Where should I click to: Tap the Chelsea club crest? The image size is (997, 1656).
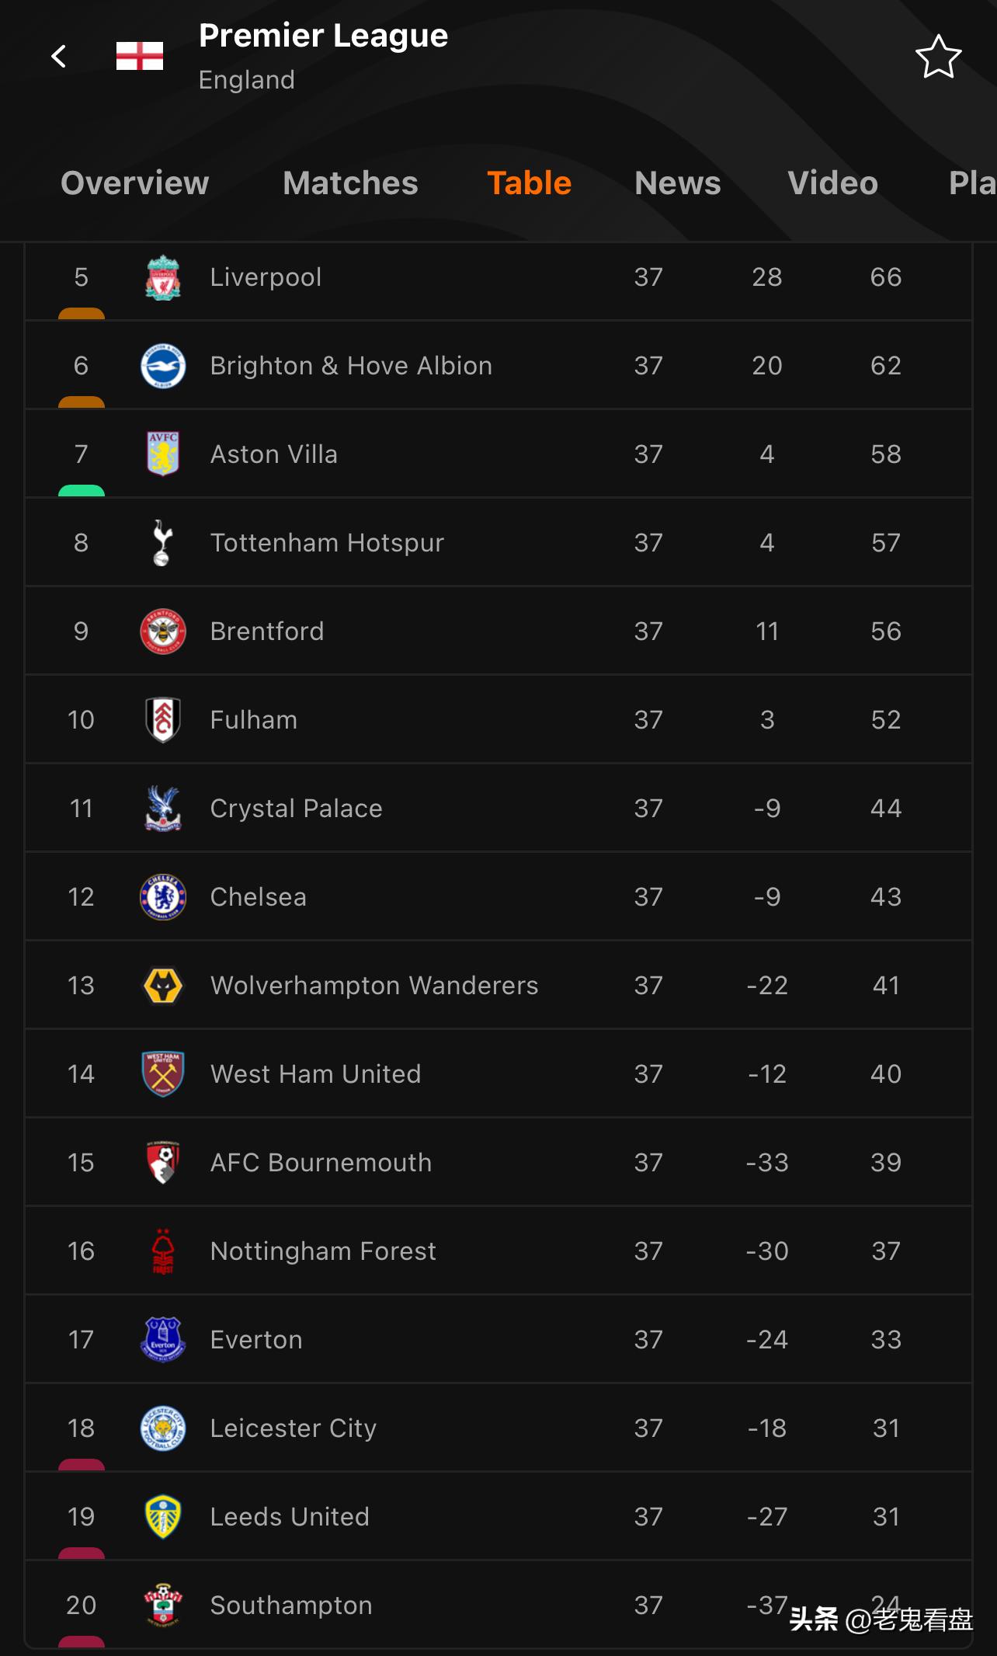click(163, 897)
